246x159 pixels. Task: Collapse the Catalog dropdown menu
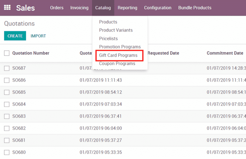(103, 8)
